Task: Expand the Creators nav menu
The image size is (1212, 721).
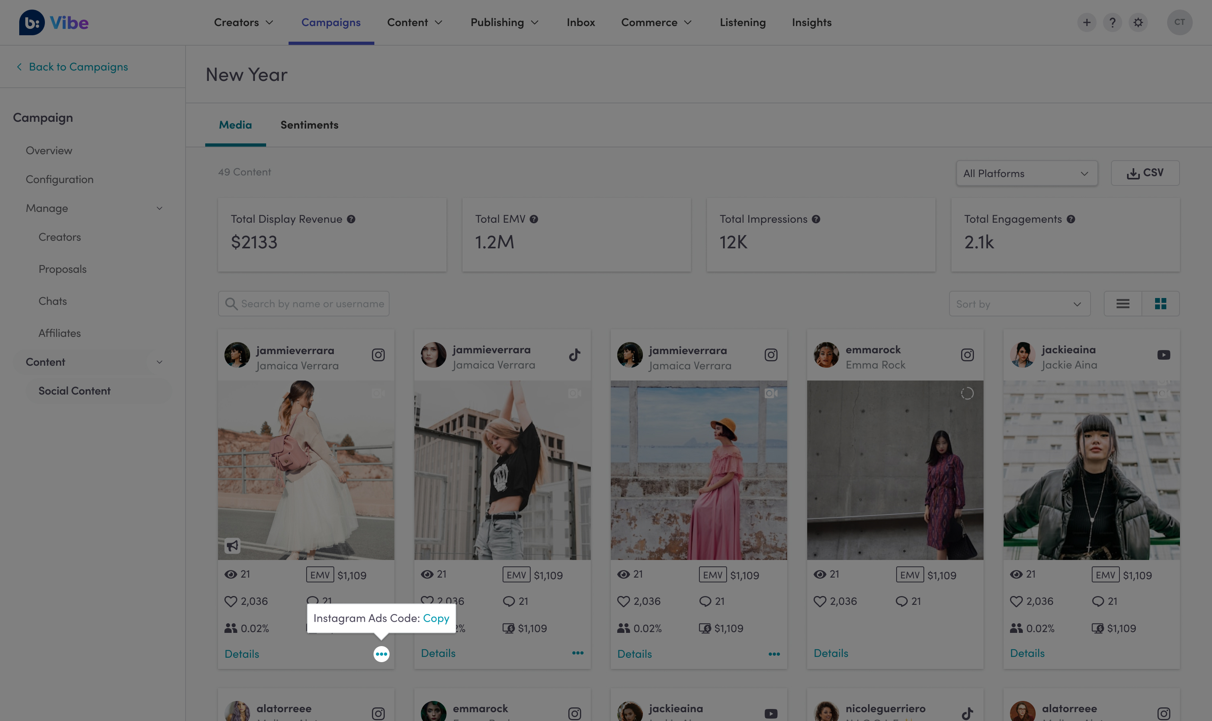Action: [x=244, y=22]
